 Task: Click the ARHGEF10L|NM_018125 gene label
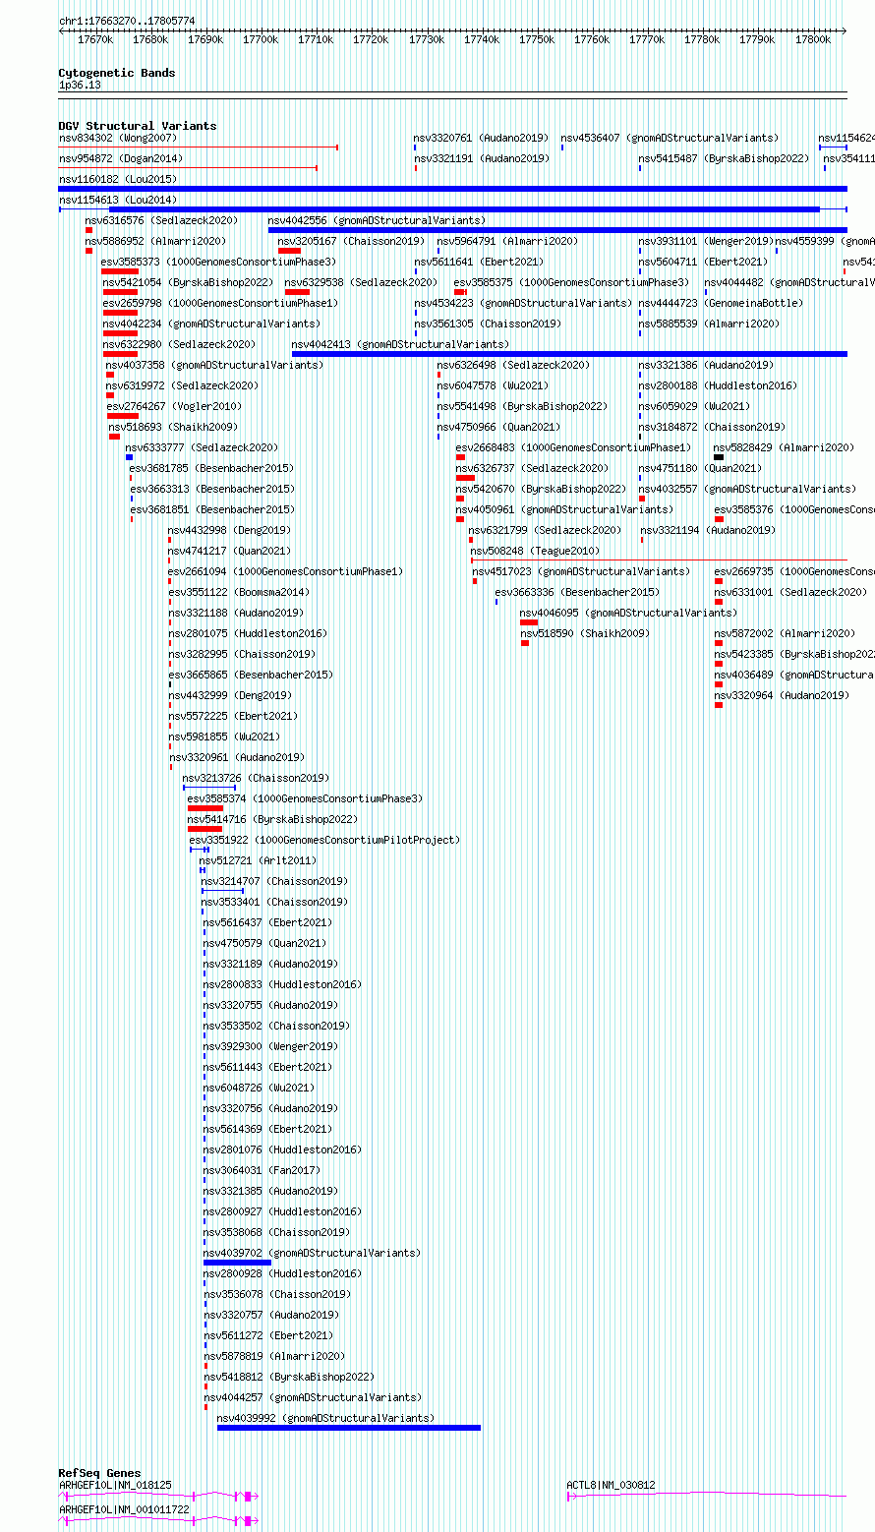115,1485
